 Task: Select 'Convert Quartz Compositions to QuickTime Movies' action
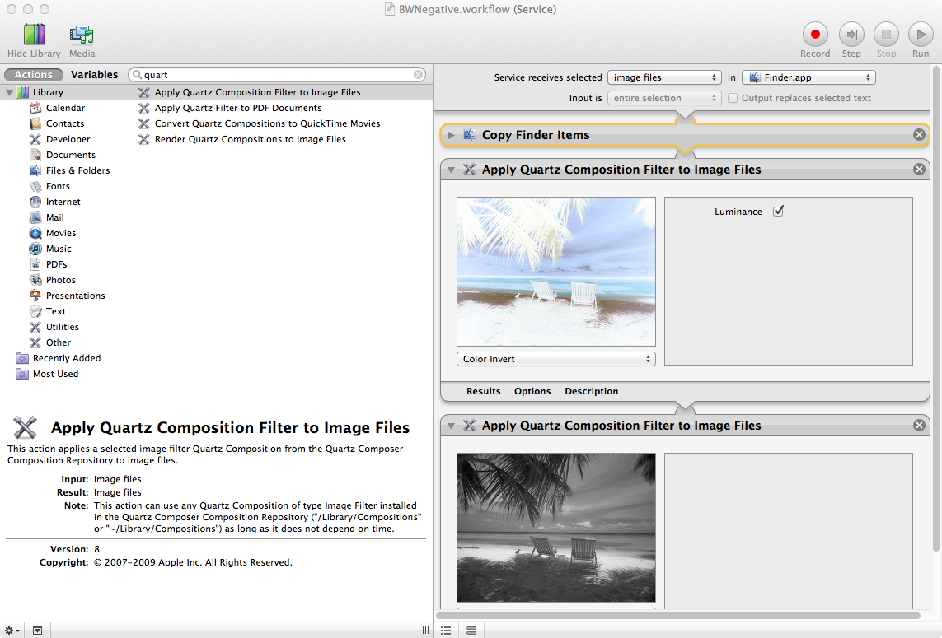(283, 123)
